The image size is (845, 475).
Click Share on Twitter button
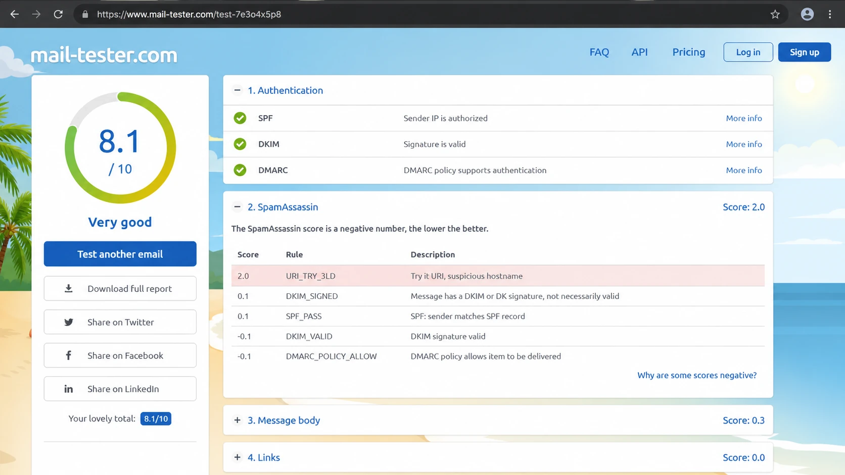point(120,322)
